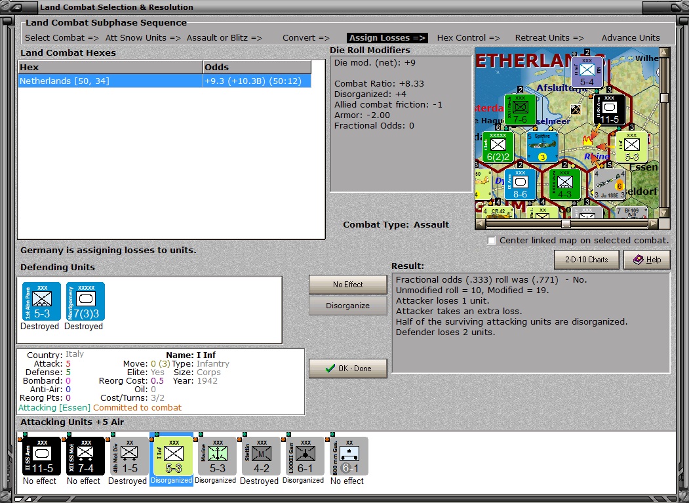Click the Disorganize button
689x503 pixels.
click(347, 306)
